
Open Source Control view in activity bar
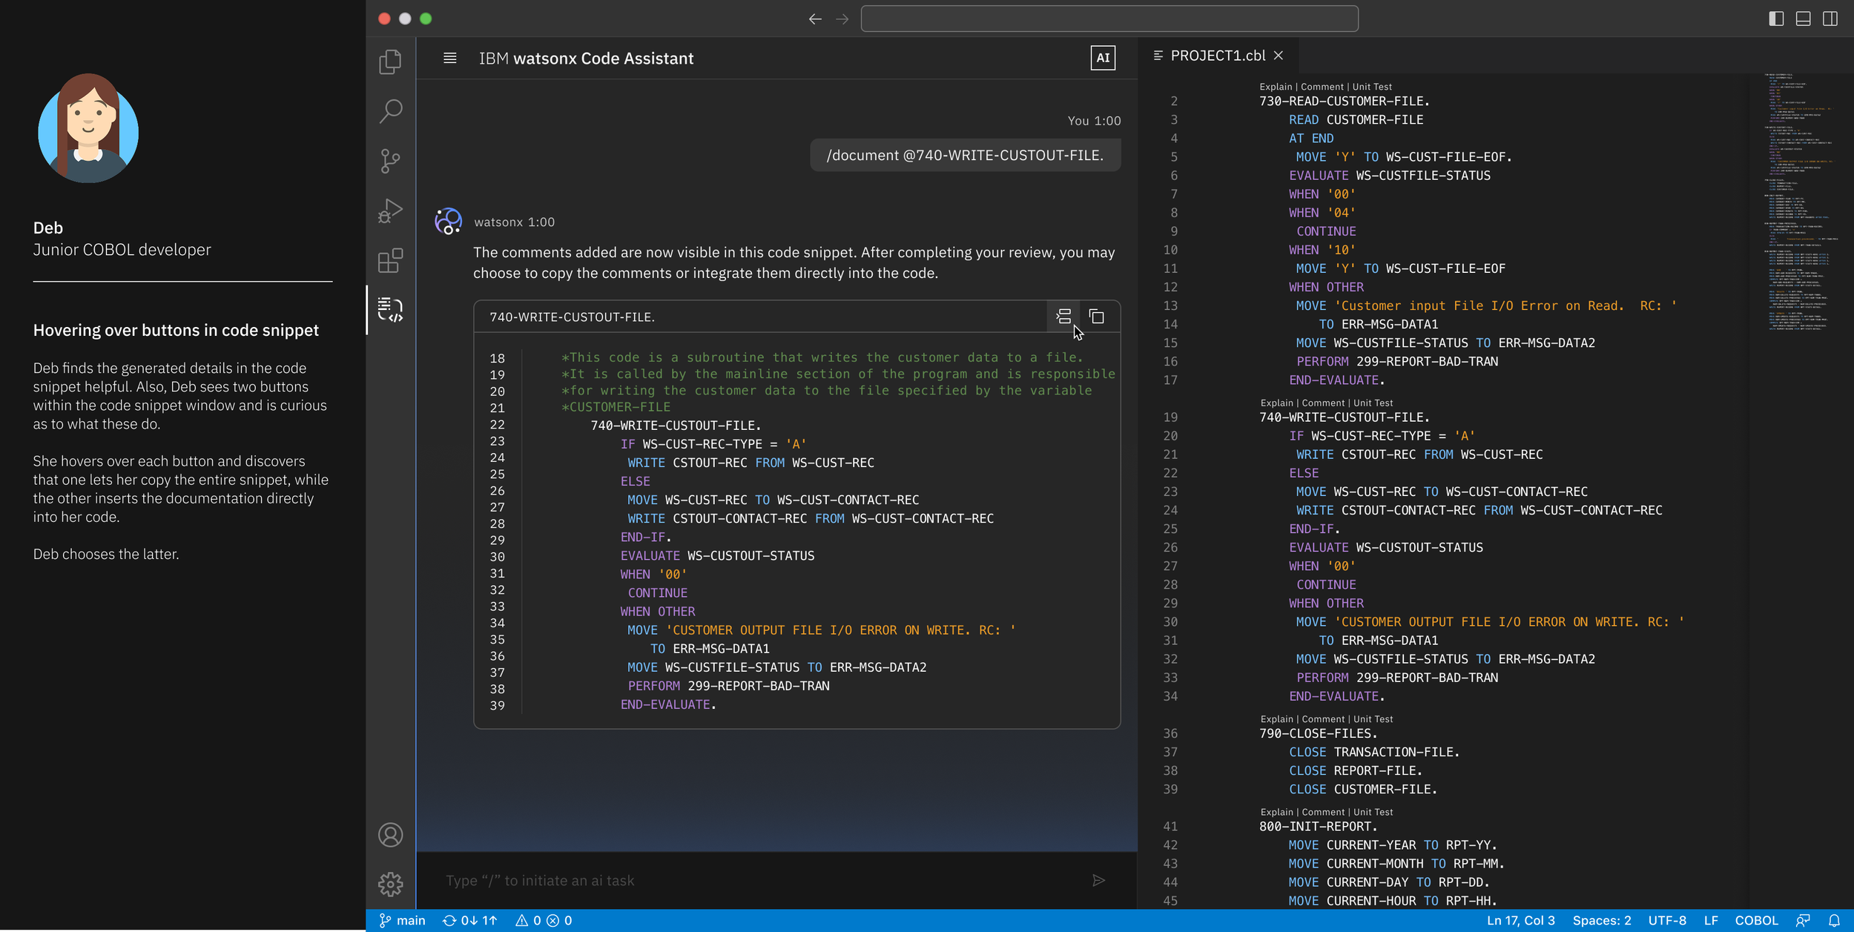(x=390, y=161)
